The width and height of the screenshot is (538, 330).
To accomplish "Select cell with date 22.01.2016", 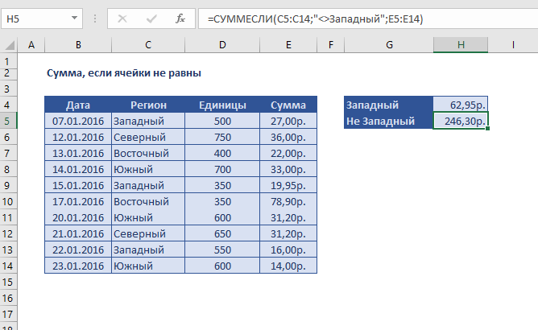I will tap(78, 250).
